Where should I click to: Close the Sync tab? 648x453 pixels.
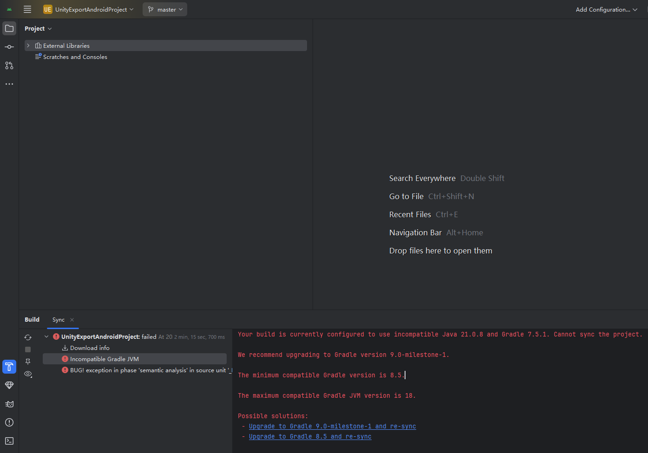point(72,320)
